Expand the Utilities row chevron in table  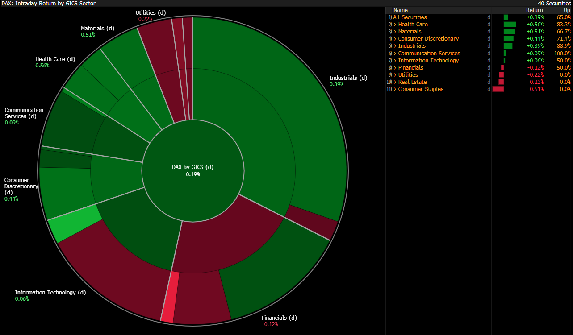[x=395, y=75]
